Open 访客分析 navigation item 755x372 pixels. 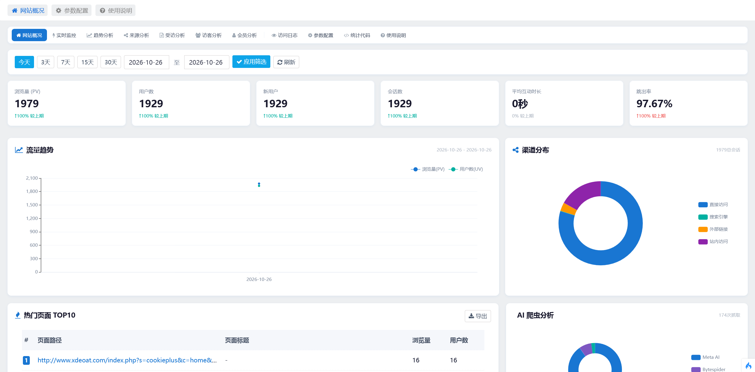pos(209,35)
